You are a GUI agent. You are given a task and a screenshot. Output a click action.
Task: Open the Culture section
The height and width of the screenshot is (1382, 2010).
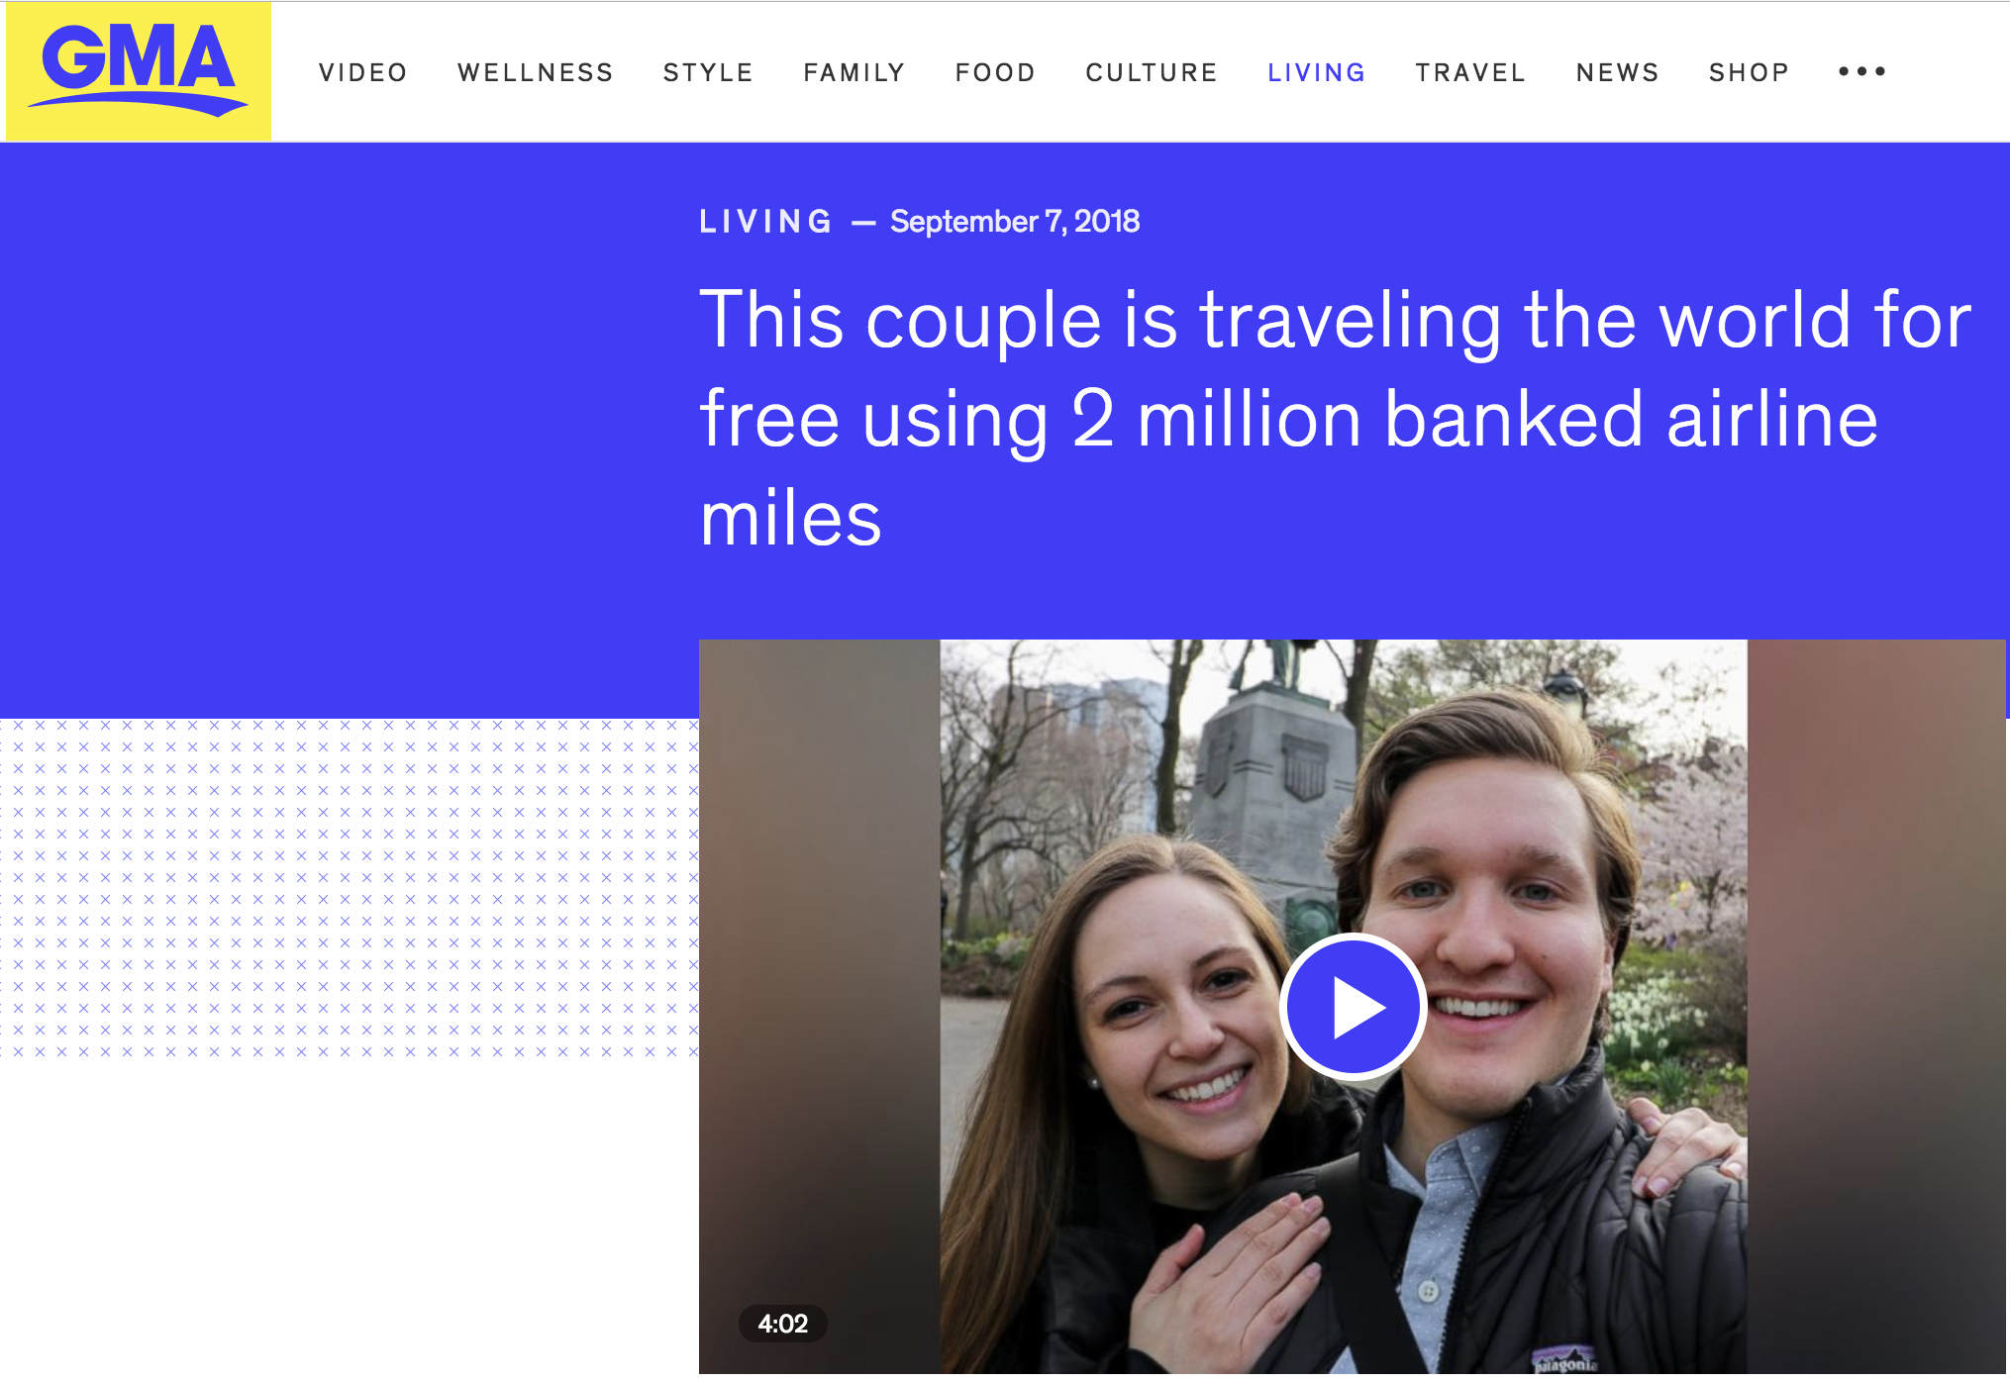[x=1152, y=72]
